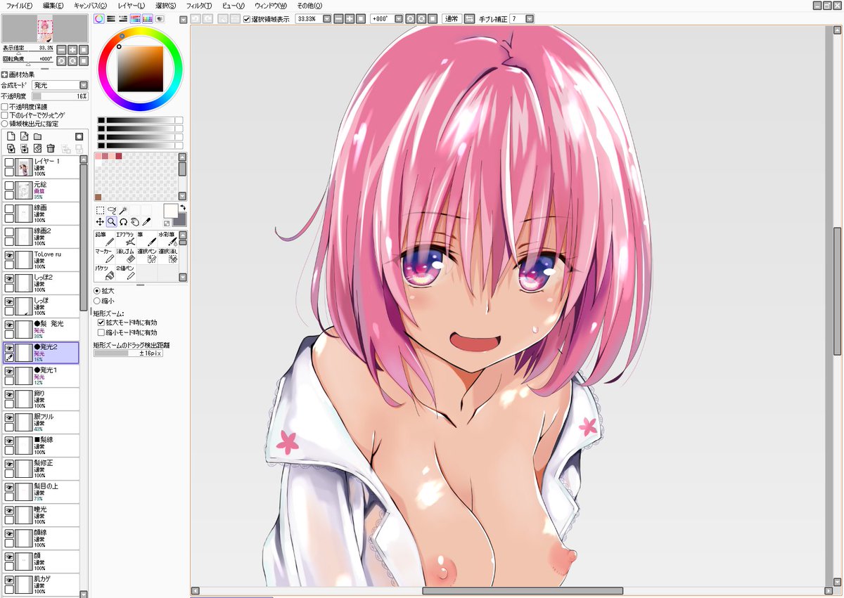The width and height of the screenshot is (844, 598).
Task: Select the eyedropper color picker tool
Action: [146, 221]
